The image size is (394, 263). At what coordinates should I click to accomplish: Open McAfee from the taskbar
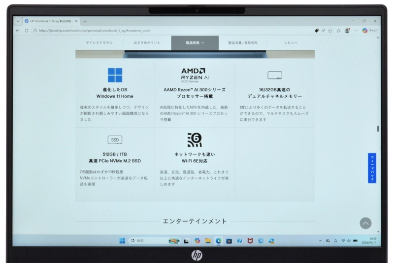coord(250,241)
